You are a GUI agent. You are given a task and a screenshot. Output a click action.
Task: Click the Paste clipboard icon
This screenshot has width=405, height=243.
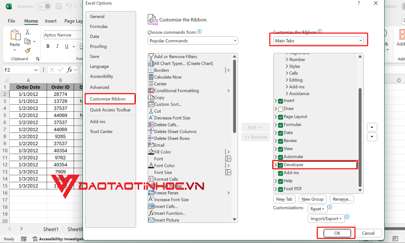coord(15,35)
